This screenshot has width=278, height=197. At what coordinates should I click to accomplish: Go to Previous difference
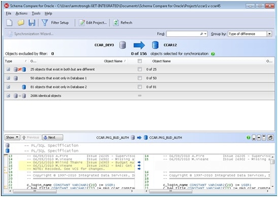[x=31, y=137]
